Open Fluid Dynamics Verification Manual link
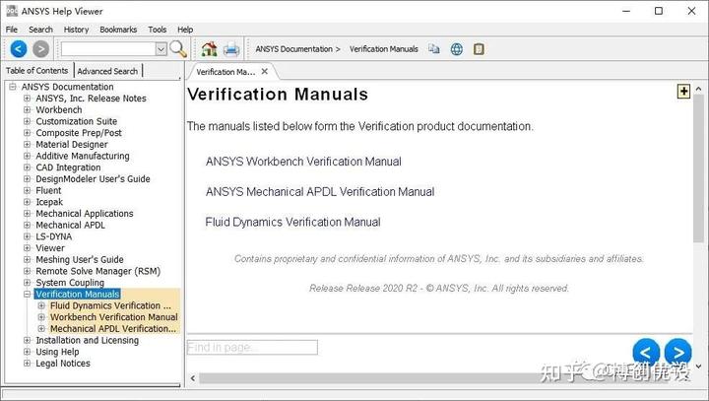This screenshot has height=401, width=709. click(293, 223)
